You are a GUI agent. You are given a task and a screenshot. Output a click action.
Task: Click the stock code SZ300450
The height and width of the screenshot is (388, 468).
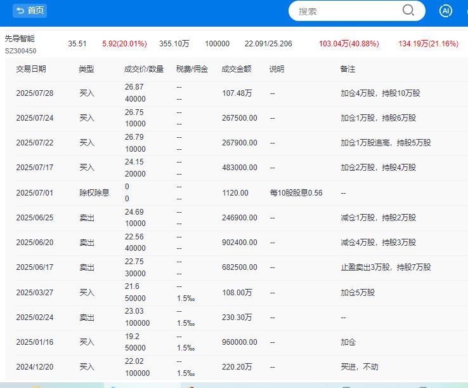click(x=20, y=51)
